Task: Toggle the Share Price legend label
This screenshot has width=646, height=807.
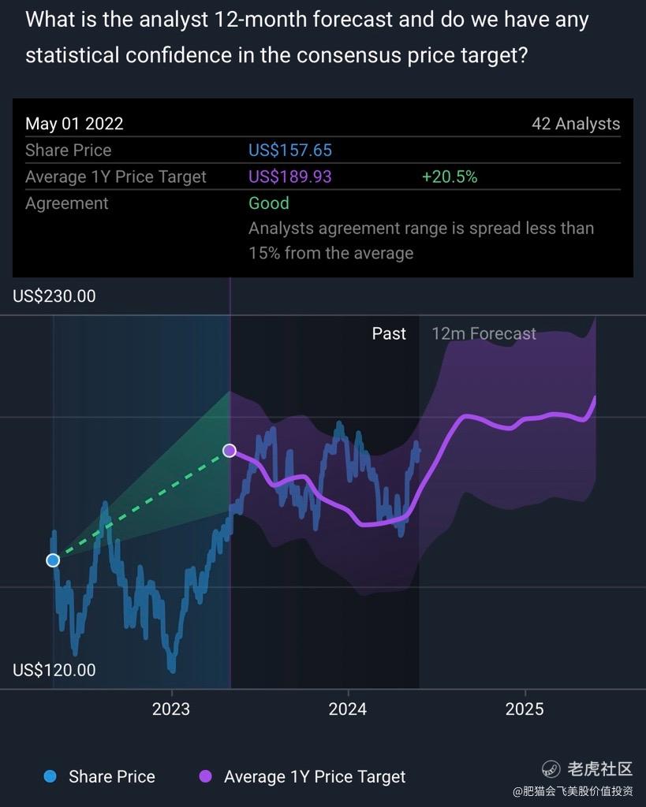Action: tap(112, 776)
